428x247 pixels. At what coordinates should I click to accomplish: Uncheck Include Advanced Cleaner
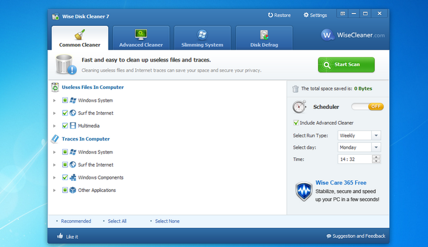pos(296,123)
